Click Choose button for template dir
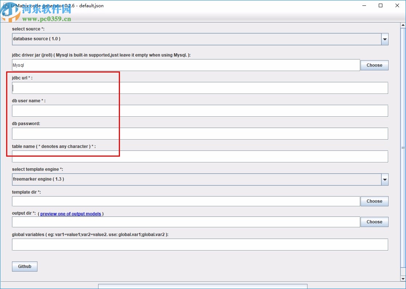406x289 pixels. click(374, 201)
